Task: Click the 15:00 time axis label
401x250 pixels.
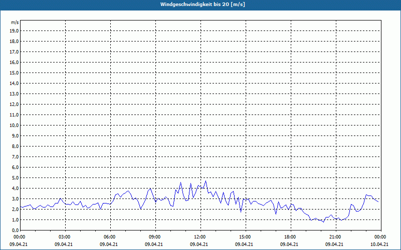Action: (245, 237)
